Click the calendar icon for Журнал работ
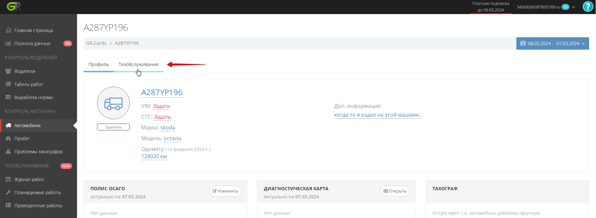Image resolution: width=596 pixels, height=218 pixels. [x=8, y=179]
